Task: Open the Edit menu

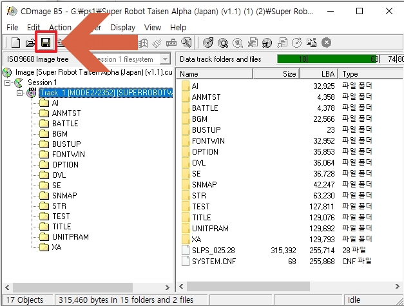Action: tap(34, 27)
